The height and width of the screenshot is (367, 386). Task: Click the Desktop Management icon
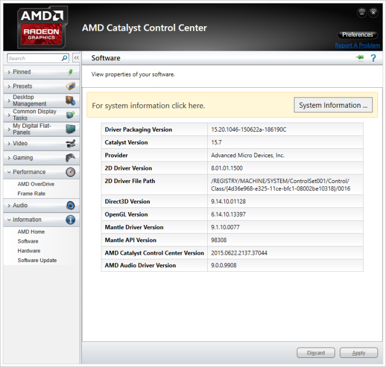click(x=71, y=100)
